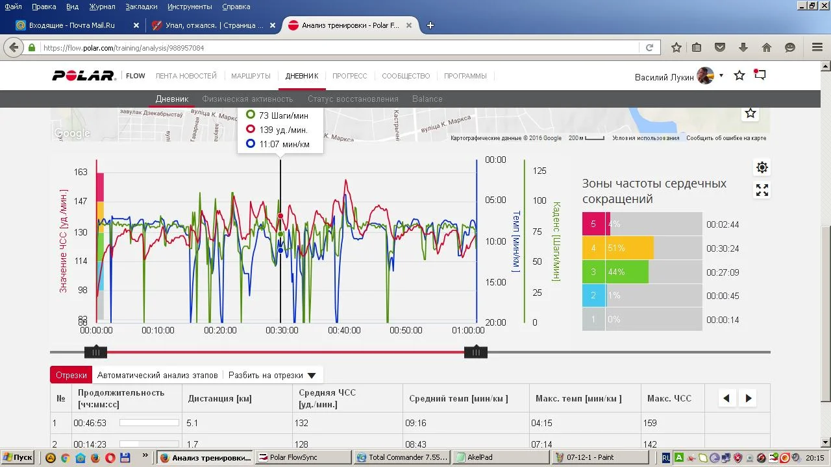Image resolution: width=831 pixels, height=467 pixels.
Task: Open the Физическая активность submenu link
Action: tap(247, 99)
